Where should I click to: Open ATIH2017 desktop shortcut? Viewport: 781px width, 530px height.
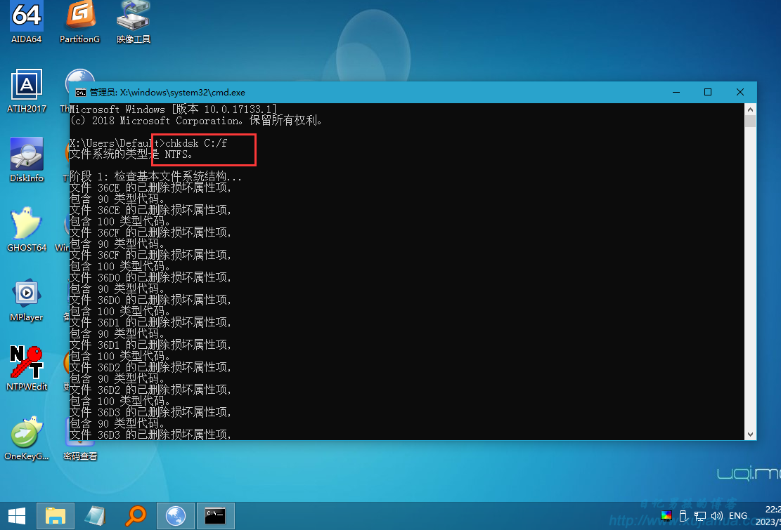coord(27,91)
